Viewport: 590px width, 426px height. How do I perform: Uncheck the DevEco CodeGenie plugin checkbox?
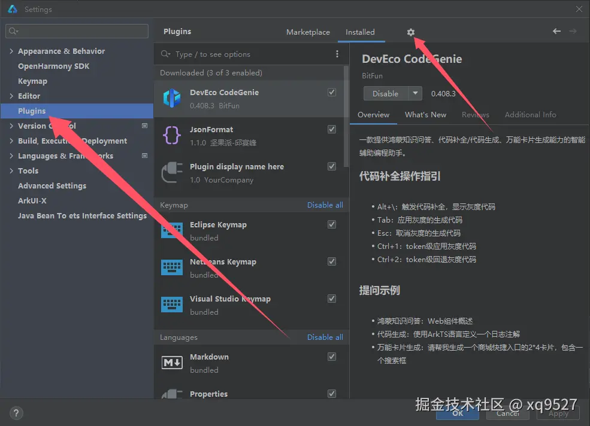332,92
